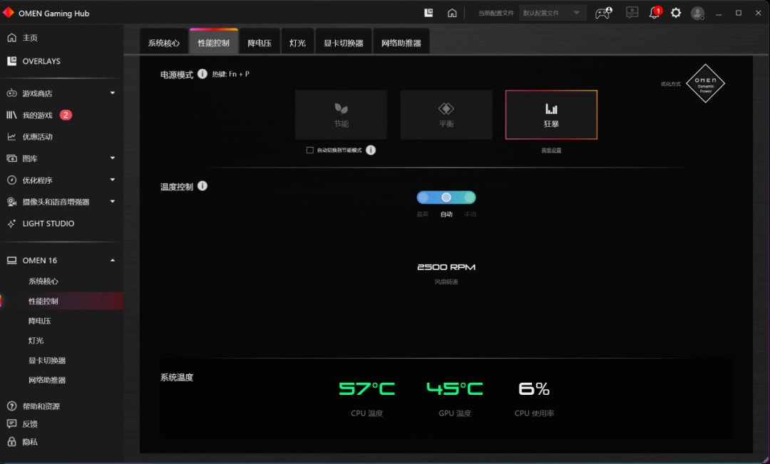Expand the 摄像头和语音增强器 sidebar arrow

pos(113,201)
